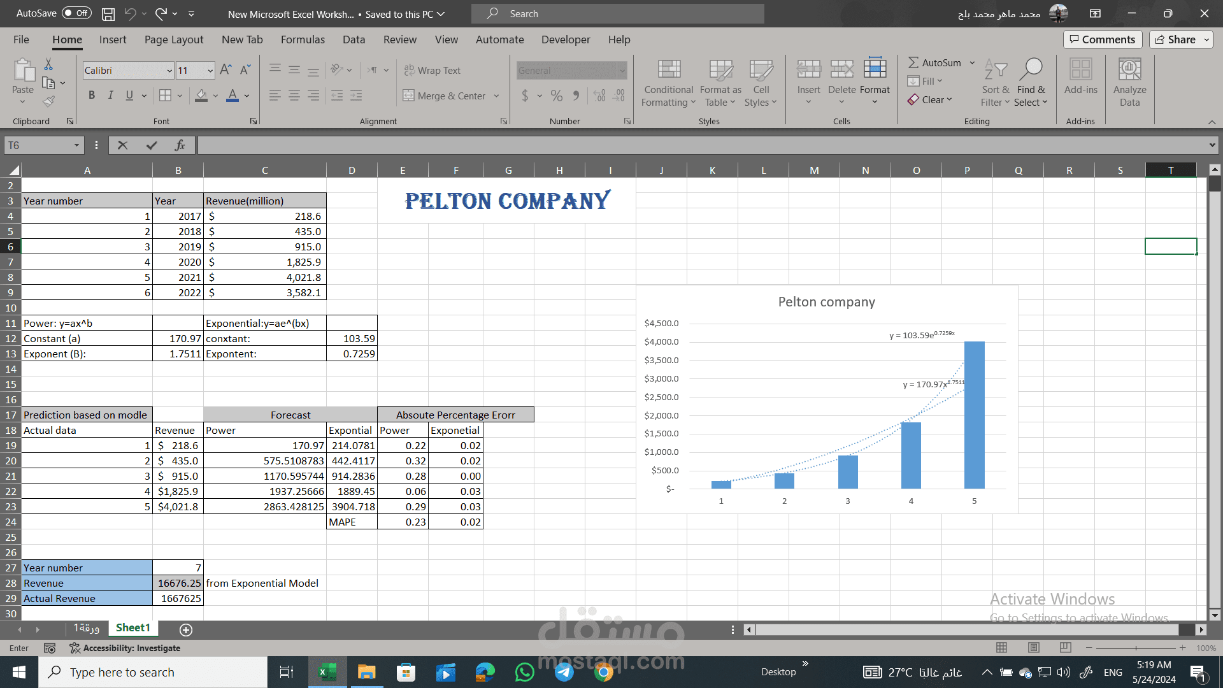
Task: Open Telegram from the Windows taskbar
Action: click(x=564, y=672)
